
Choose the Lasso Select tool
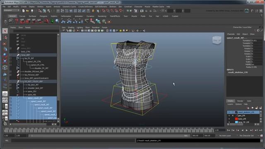pos(5,38)
